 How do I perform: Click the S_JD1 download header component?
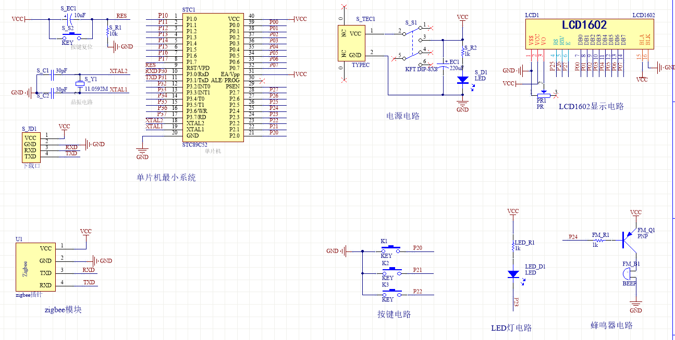(30, 147)
